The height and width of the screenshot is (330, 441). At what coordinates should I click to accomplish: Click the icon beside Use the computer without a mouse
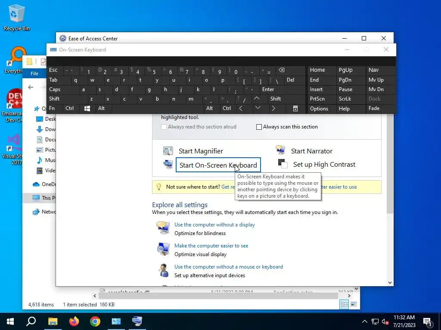click(x=163, y=270)
